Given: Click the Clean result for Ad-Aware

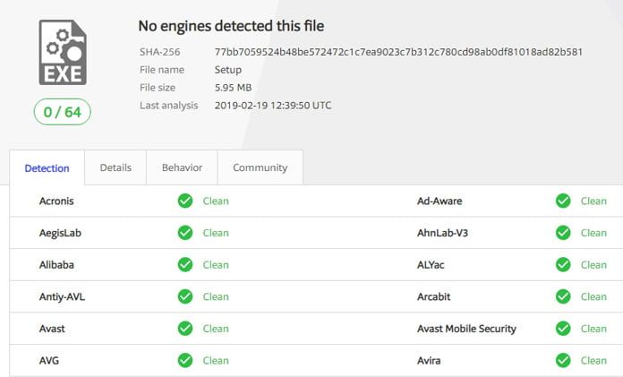Looking at the screenshot, I should click(x=593, y=201).
